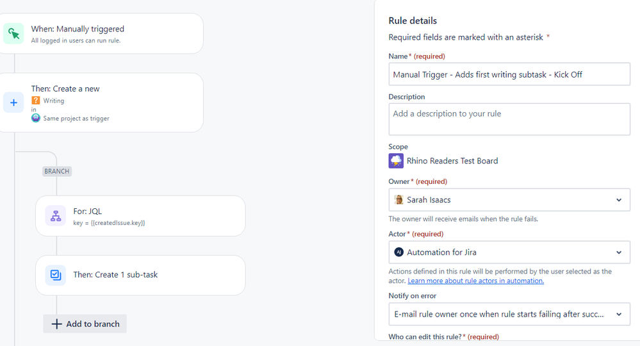Select the When: Manually triggered component

pyautogui.click(x=101, y=33)
